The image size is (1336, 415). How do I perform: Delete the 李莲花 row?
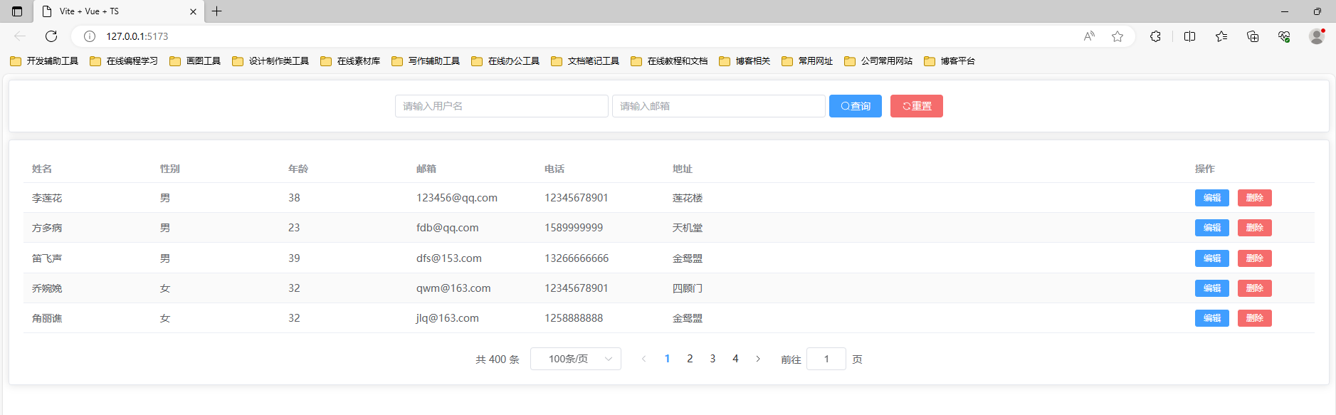(x=1255, y=198)
